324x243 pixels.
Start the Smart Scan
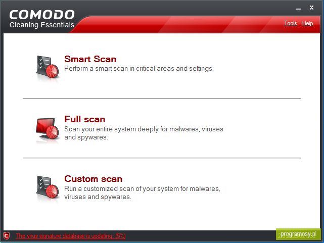click(90, 59)
